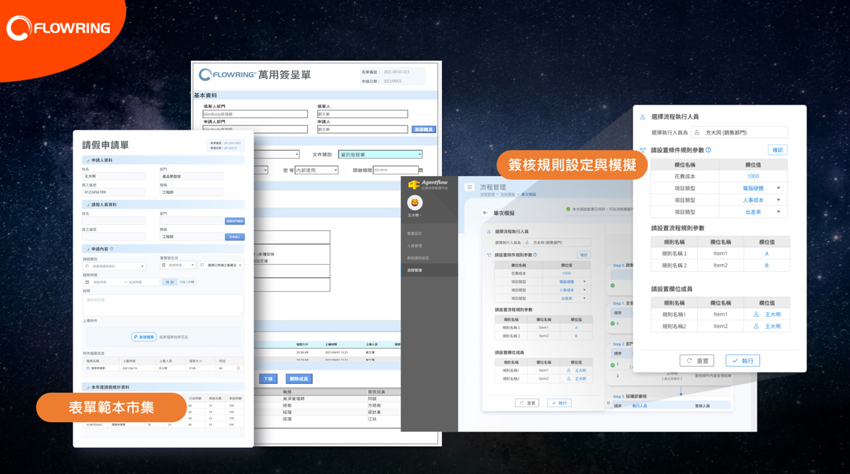
Task: Click the 流程模擬 breadcrumb link
Action: click(508, 195)
